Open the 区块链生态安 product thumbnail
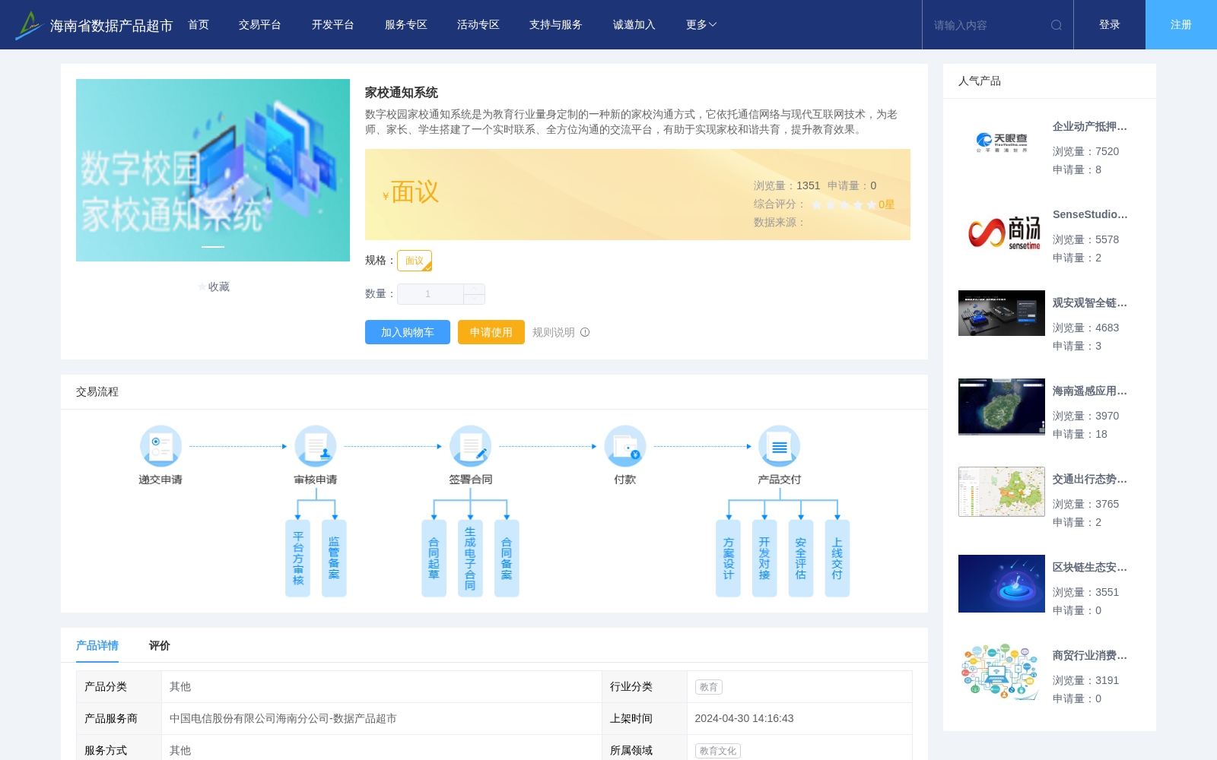The height and width of the screenshot is (760, 1217). (x=1002, y=584)
